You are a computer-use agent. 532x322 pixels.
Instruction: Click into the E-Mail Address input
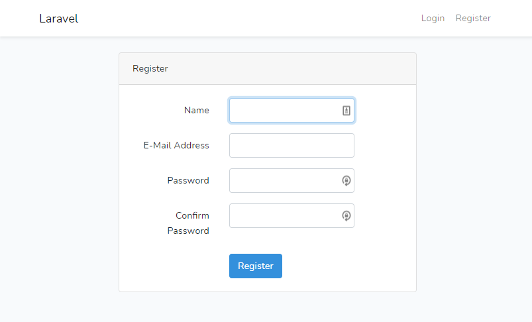click(x=292, y=146)
